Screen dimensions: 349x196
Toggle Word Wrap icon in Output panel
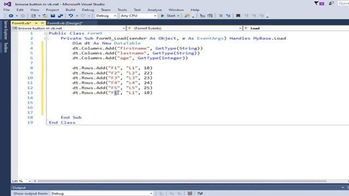(x=200, y=193)
